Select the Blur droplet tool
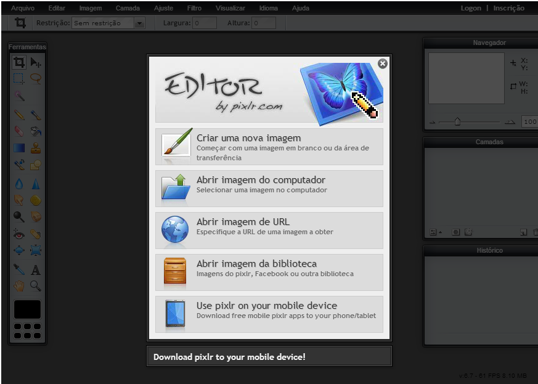The image size is (538, 384). pos(19,184)
